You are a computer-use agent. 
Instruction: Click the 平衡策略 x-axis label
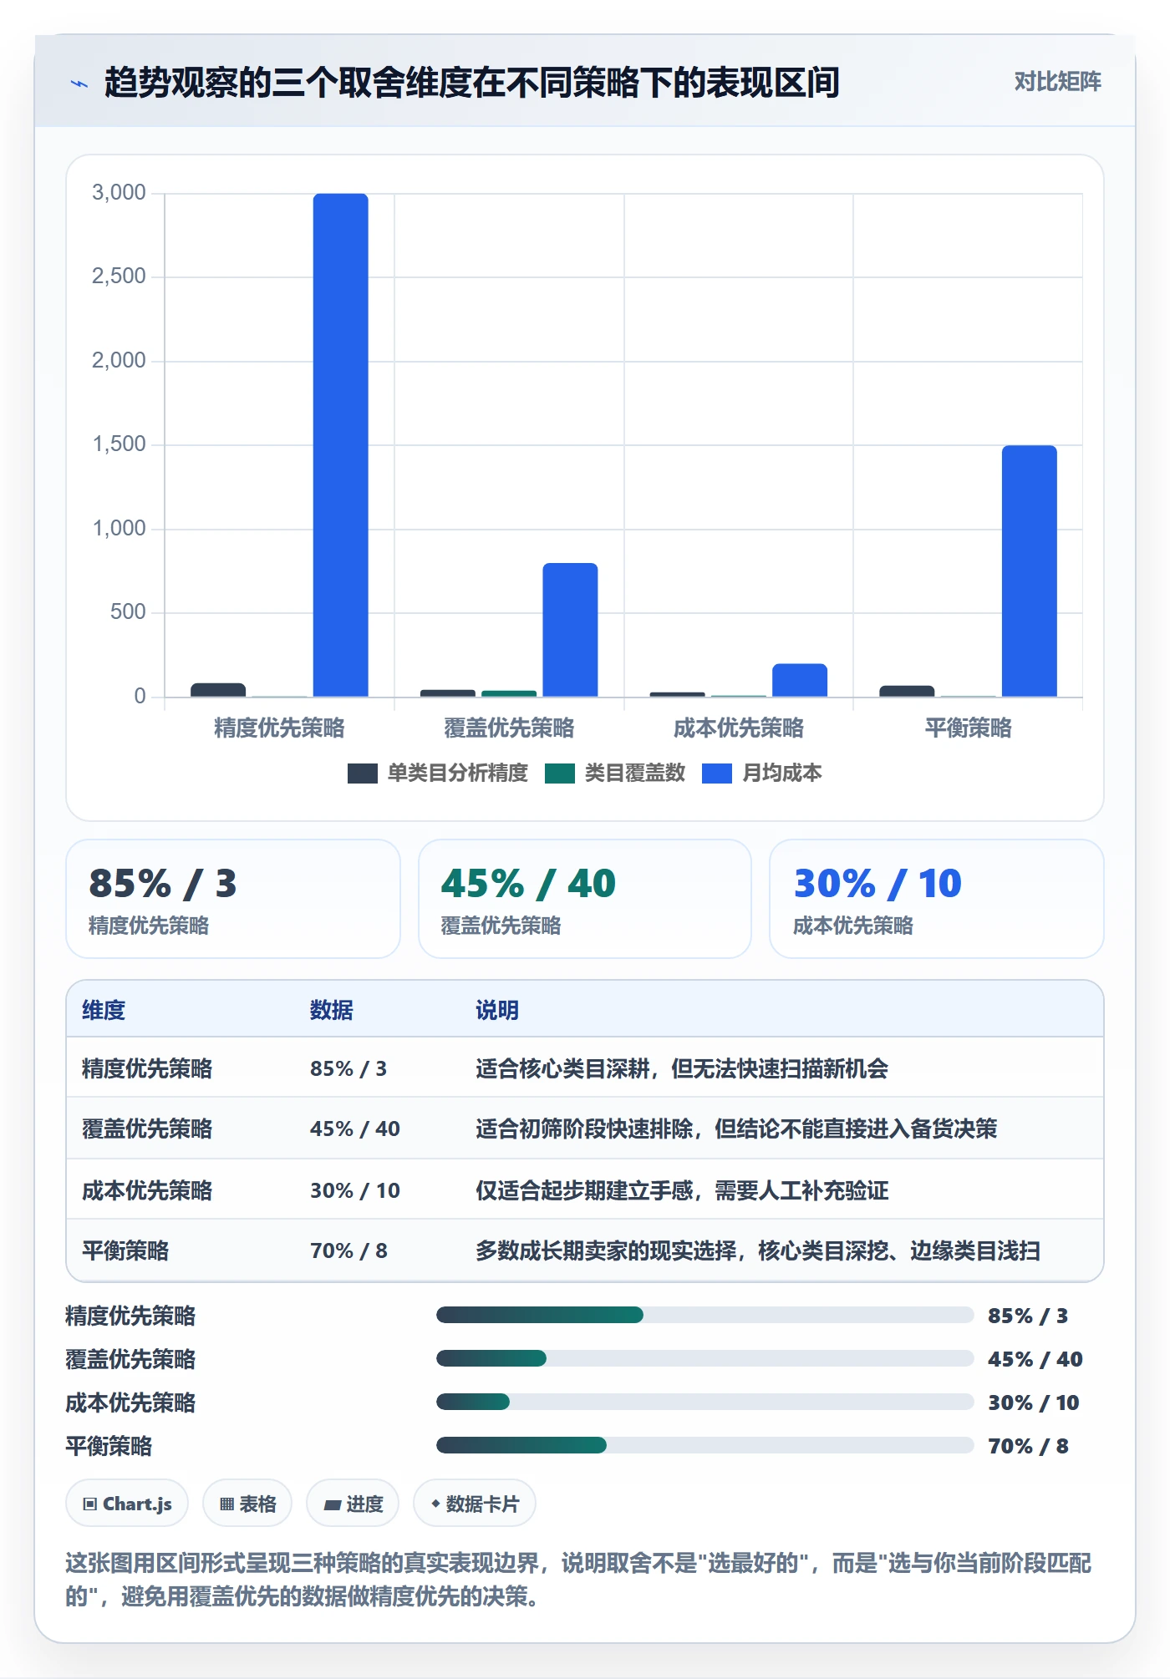(x=968, y=728)
